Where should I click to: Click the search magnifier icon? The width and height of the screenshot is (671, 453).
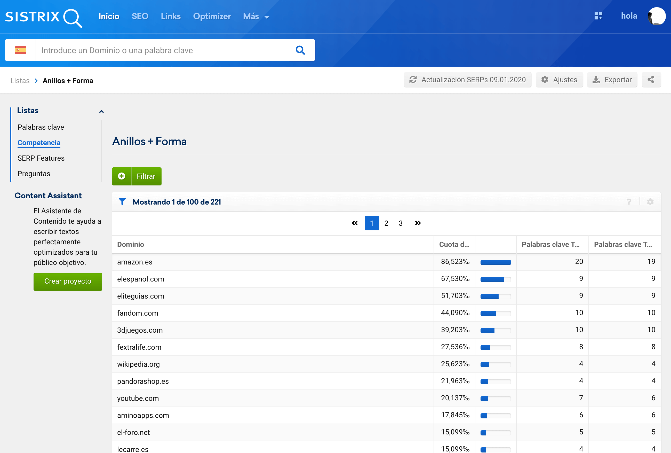tap(300, 50)
